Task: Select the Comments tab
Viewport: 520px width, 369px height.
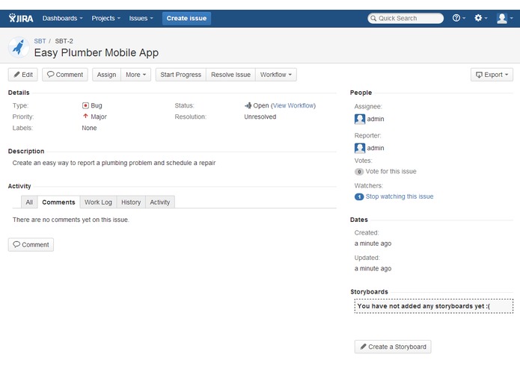Action: pos(58,202)
